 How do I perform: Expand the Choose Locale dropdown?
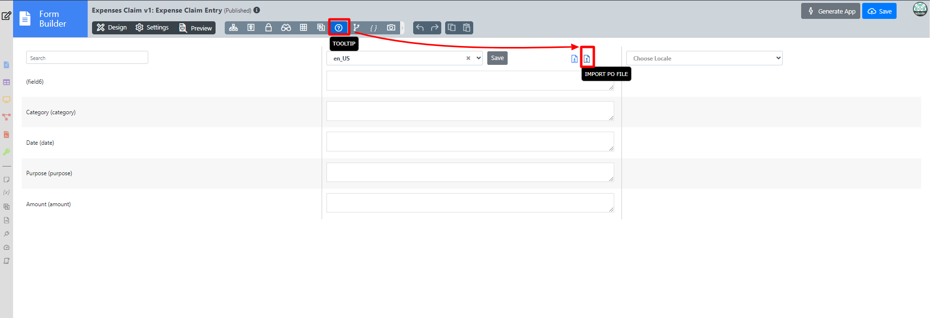pyautogui.click(x=704, y=58)
